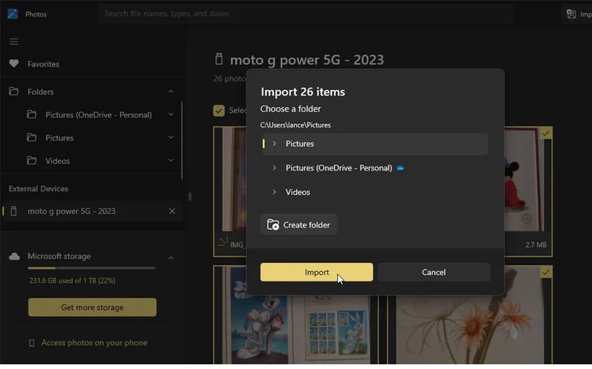Choose Pictures (OneDrive - Personal) as the destination
Screen dimensions: 592x369
coord(375,168)
